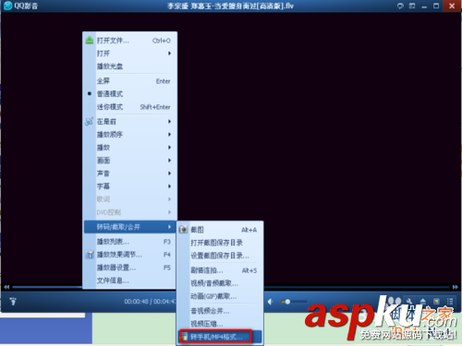462x346 pixels.
Task: Open the wrench toolbox icon
Action: [409, 301]
